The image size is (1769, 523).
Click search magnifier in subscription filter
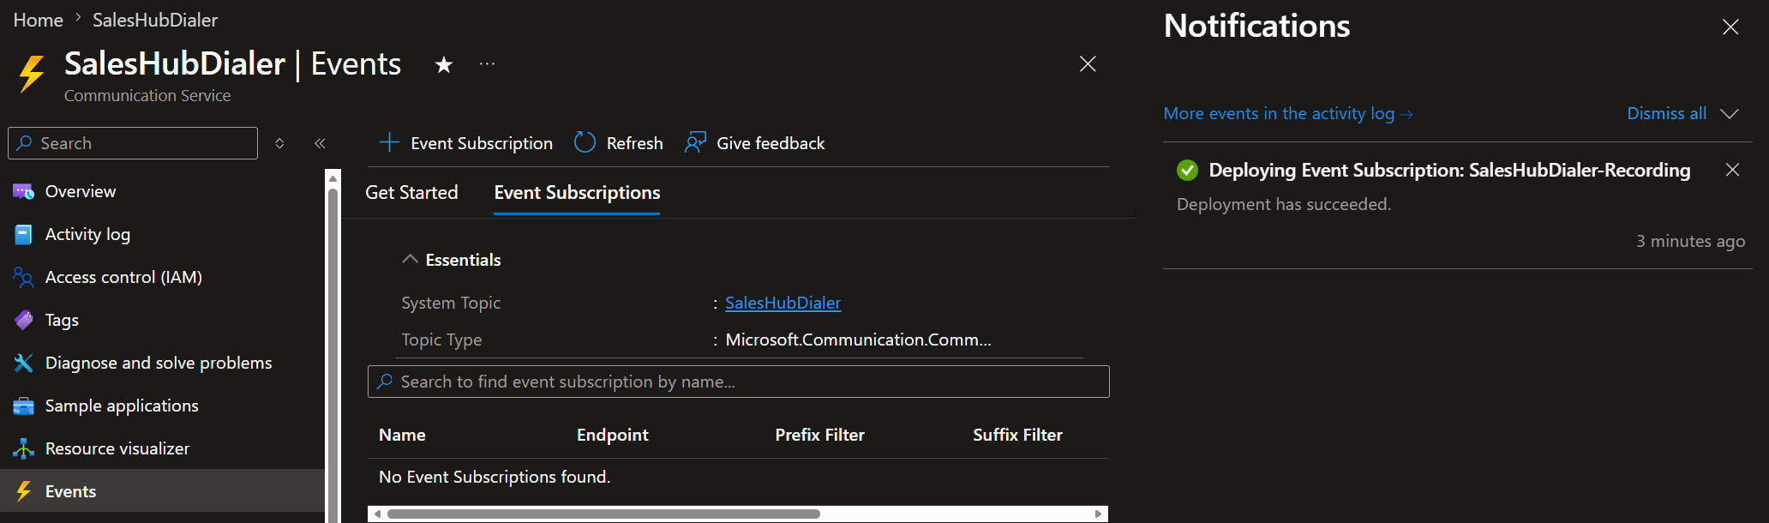click(385, 382)
